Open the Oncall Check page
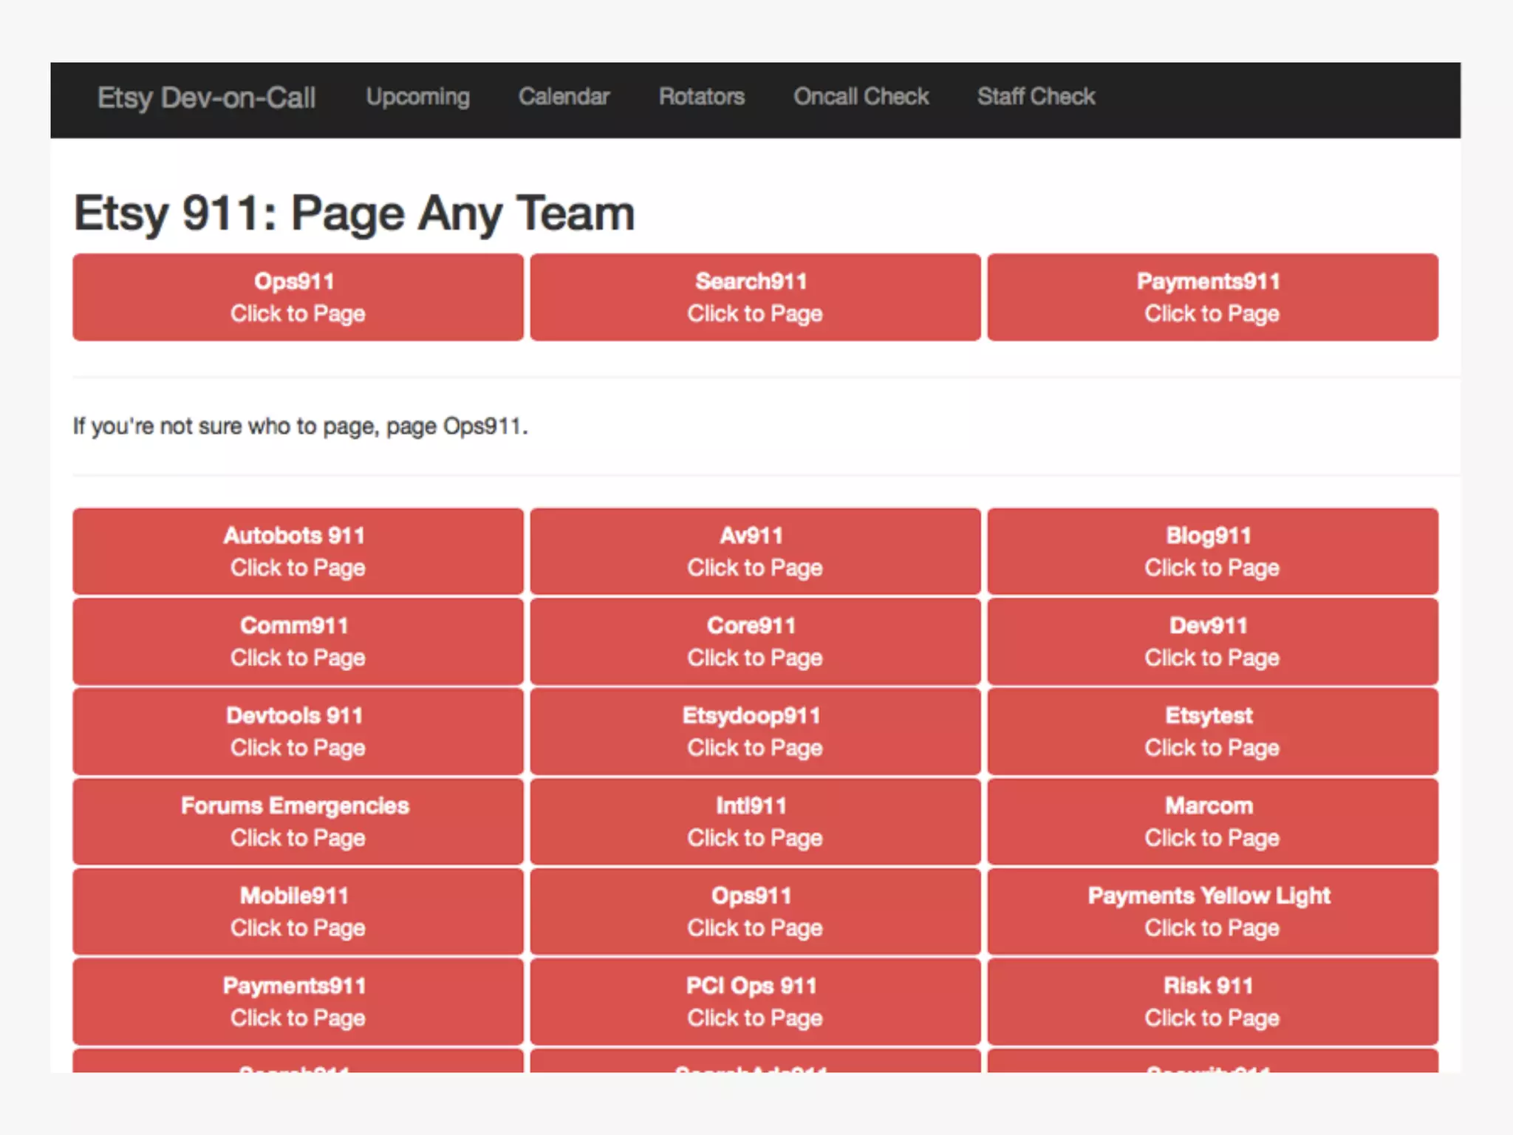 click(x=861, y=97)
